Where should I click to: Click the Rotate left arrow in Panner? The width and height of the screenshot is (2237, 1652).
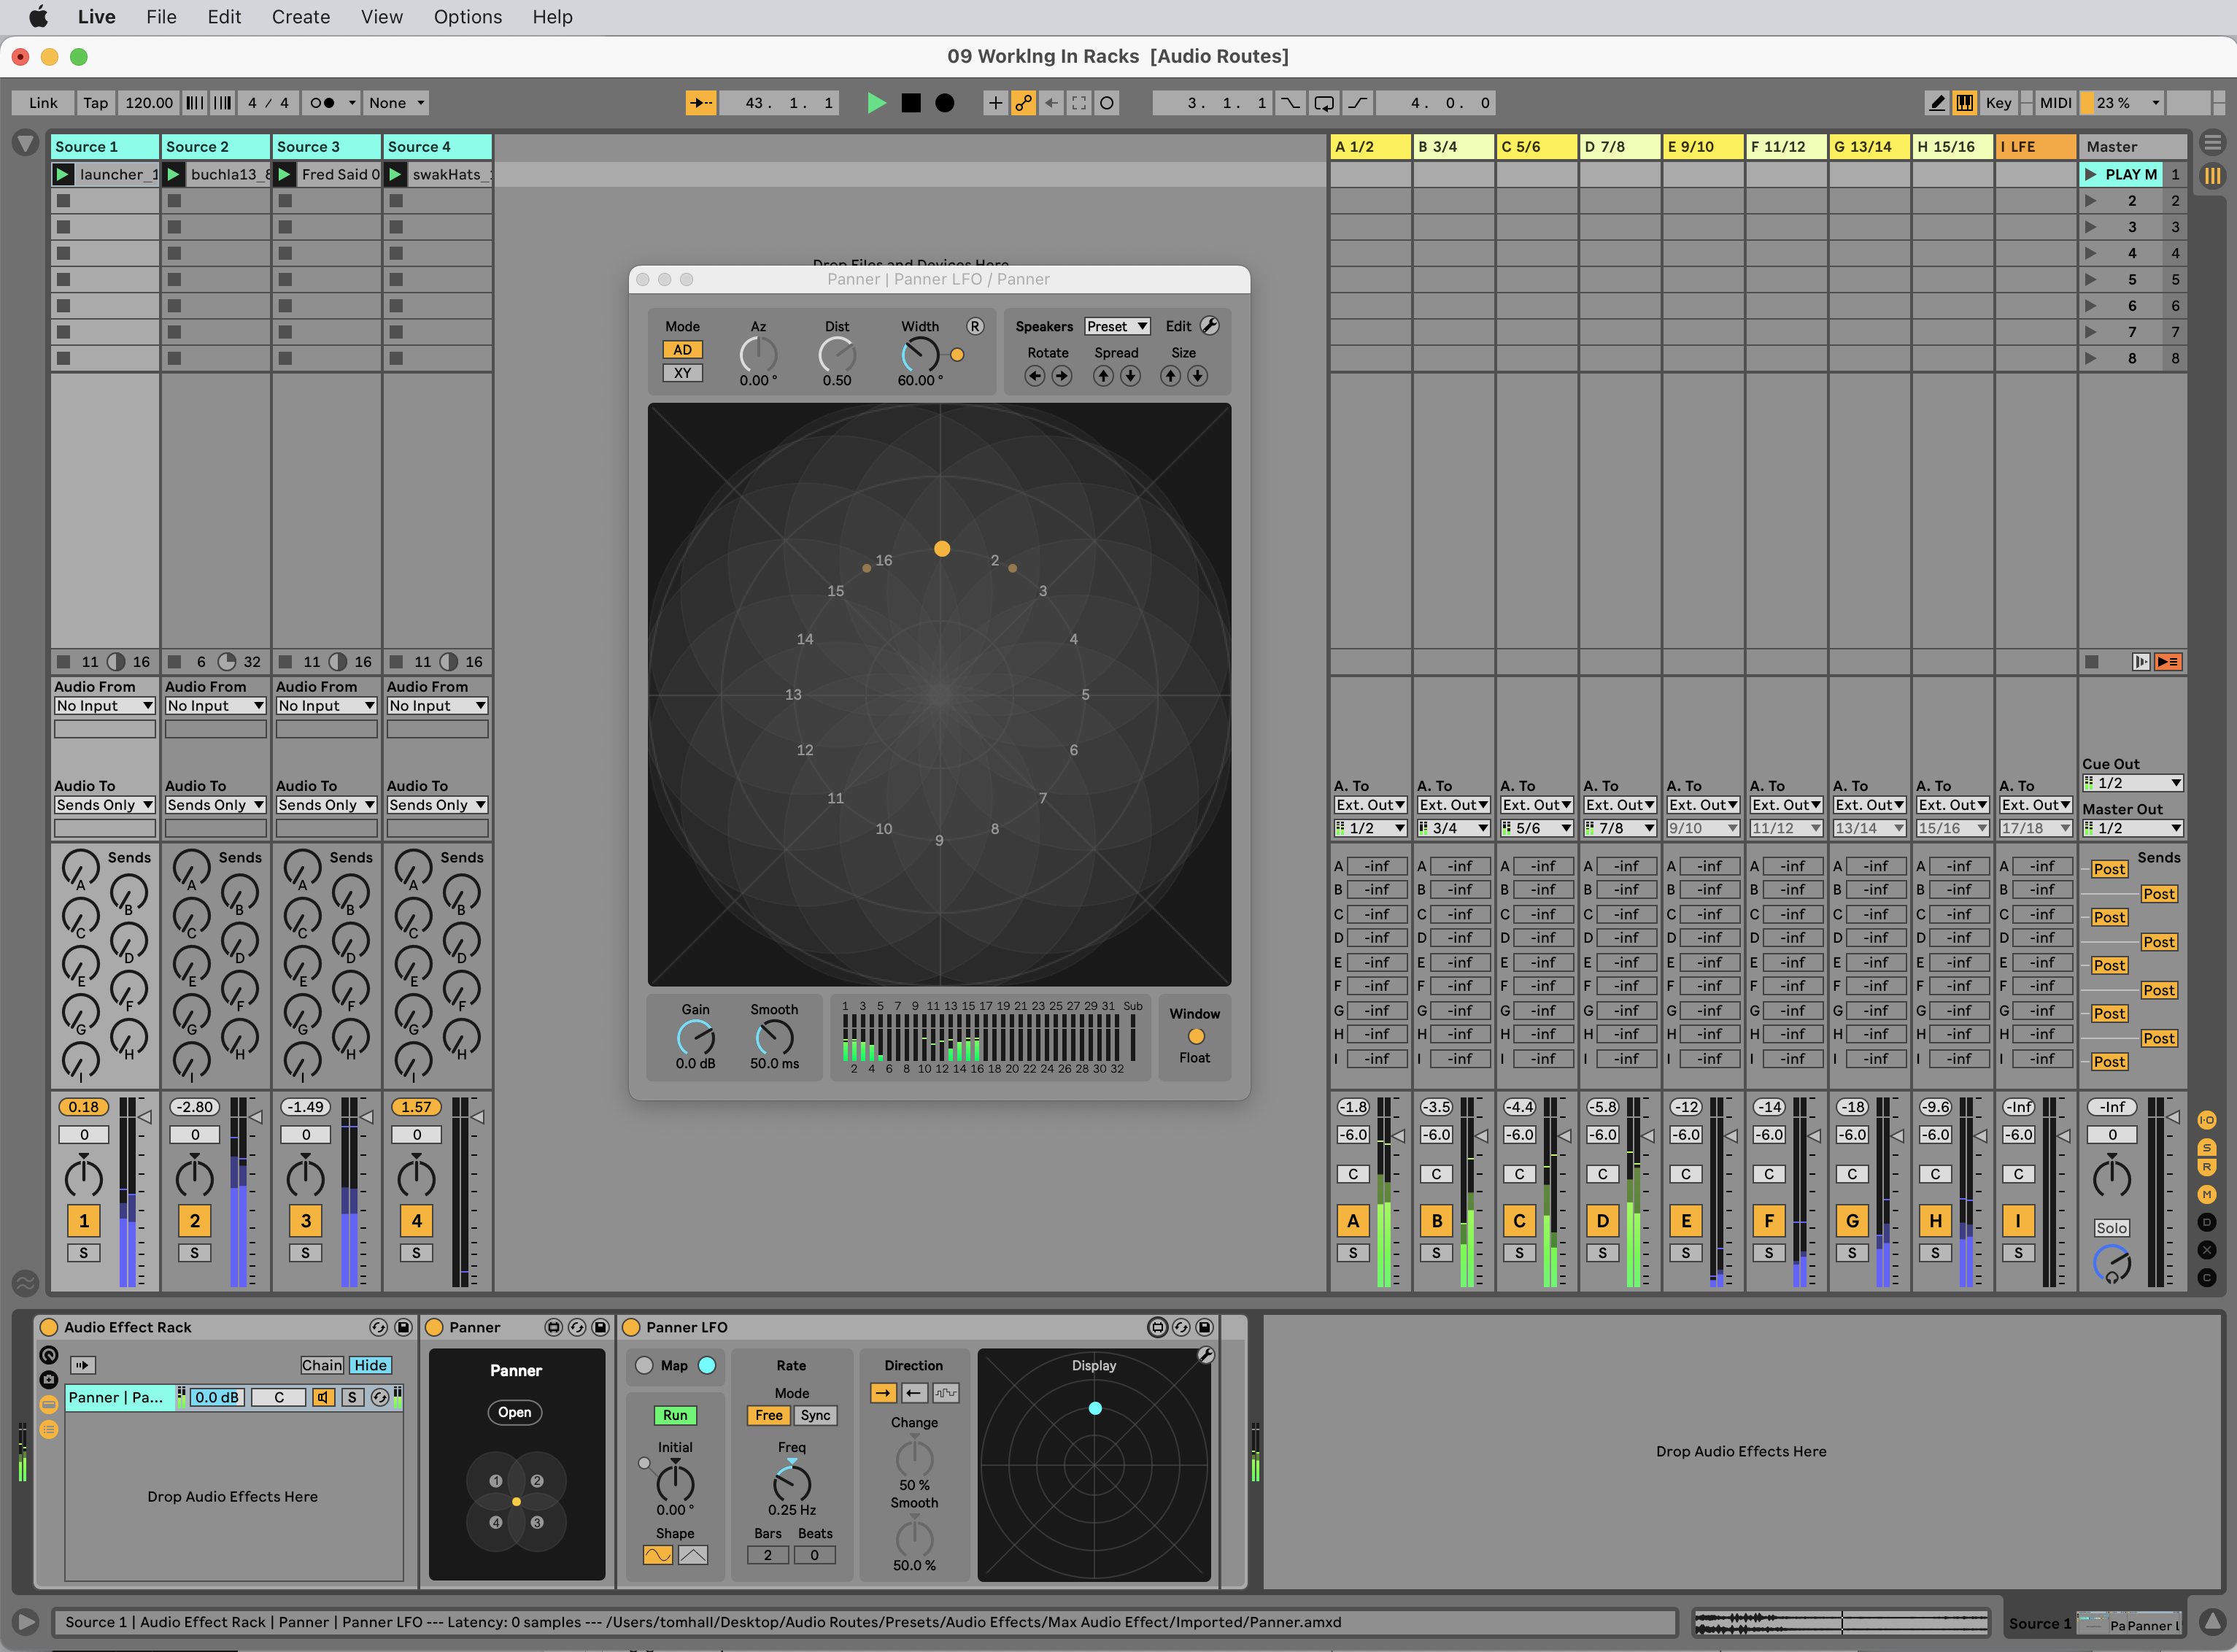pyautogui.click(x=1035, y=376)
